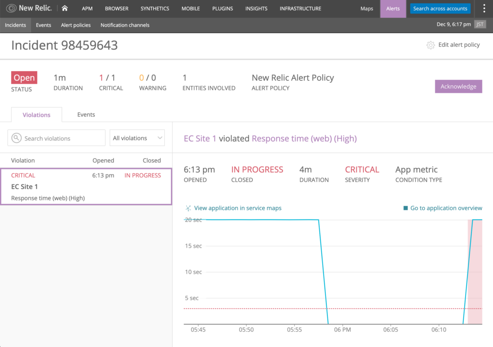
Task: Open the EC Site 1 link in violation heading
Action: click(200, 138)
